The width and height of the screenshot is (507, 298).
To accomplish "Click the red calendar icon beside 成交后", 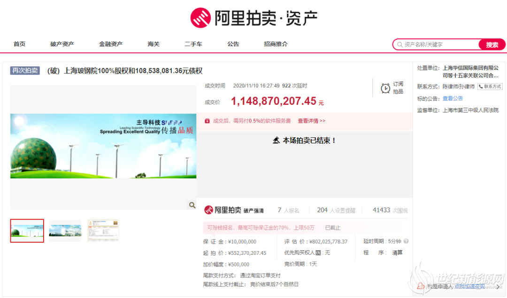I will pos(207,121).
